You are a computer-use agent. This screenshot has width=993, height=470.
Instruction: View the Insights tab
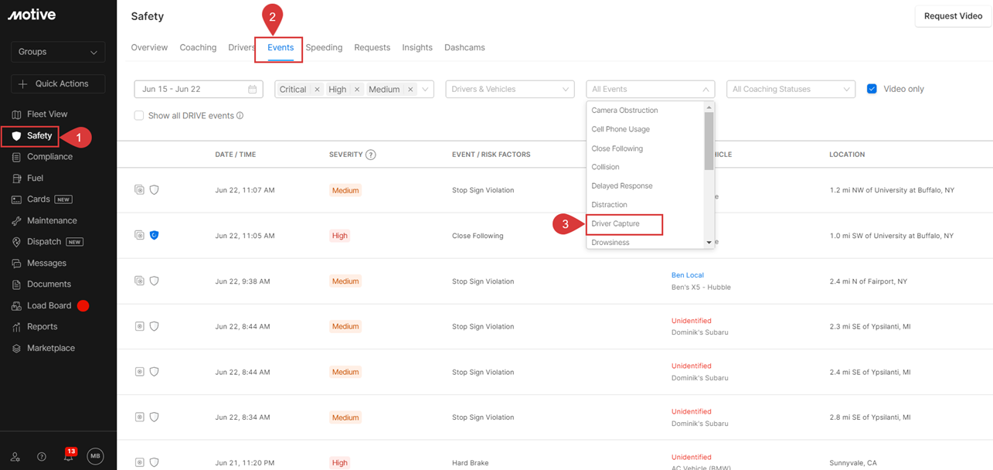(x=417, y=48)
